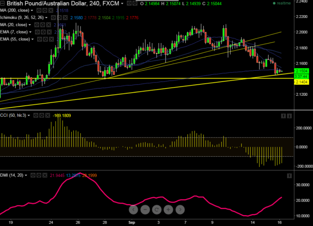Open the CCI indicator settings gear

[x=41, y=115]
